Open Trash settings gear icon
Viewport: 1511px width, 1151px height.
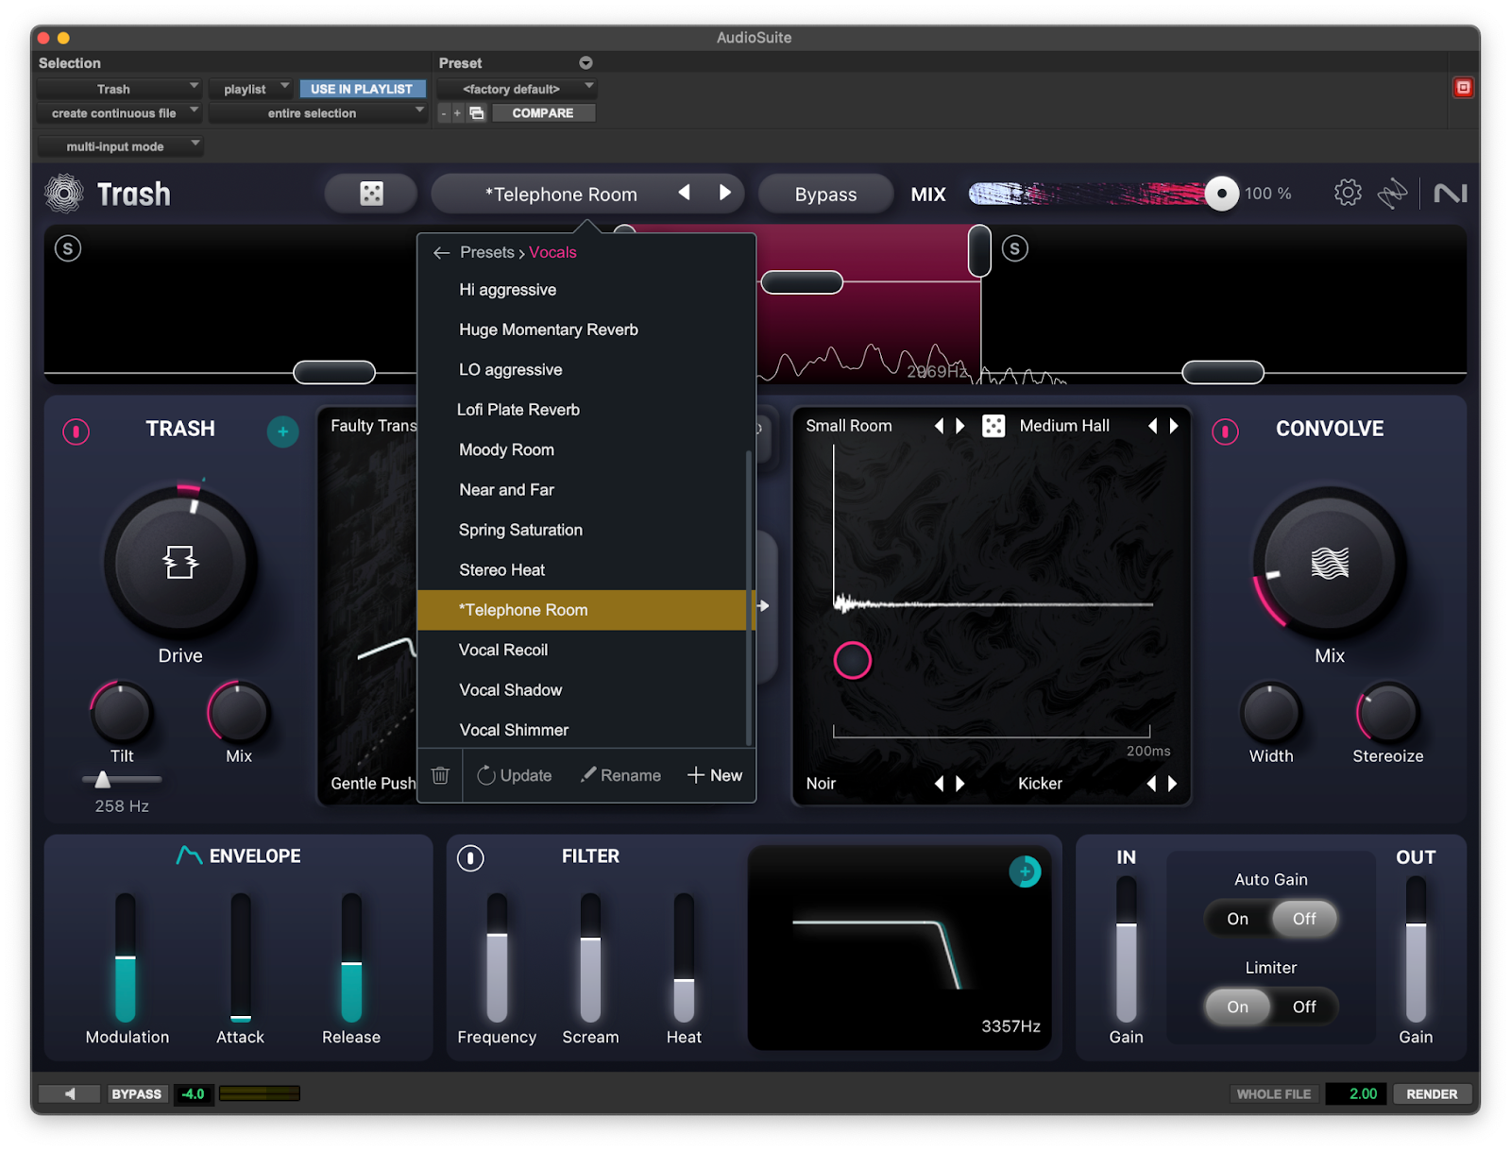point(1348,193)
